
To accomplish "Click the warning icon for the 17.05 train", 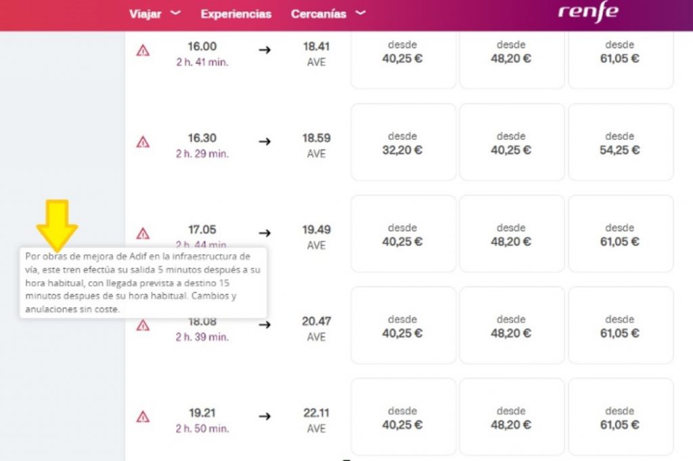I will [x=143, y=234].
